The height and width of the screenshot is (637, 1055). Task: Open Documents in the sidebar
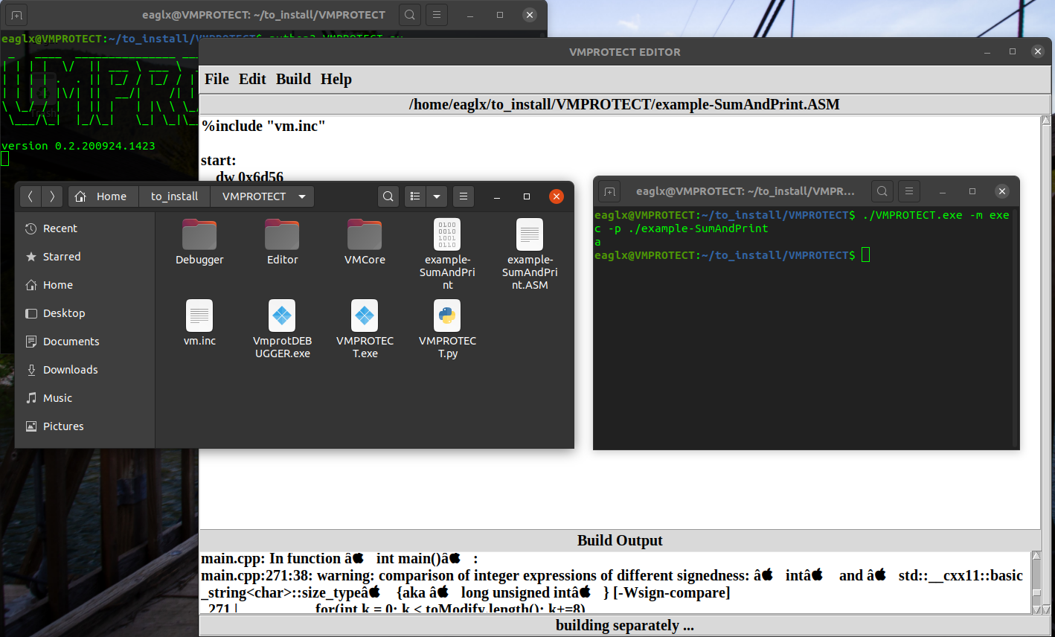pos(85,342)
